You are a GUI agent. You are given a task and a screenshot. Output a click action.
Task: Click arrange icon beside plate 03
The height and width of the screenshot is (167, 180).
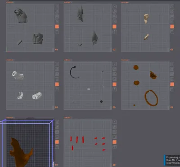pyautogui.click(x=172, y=16)
